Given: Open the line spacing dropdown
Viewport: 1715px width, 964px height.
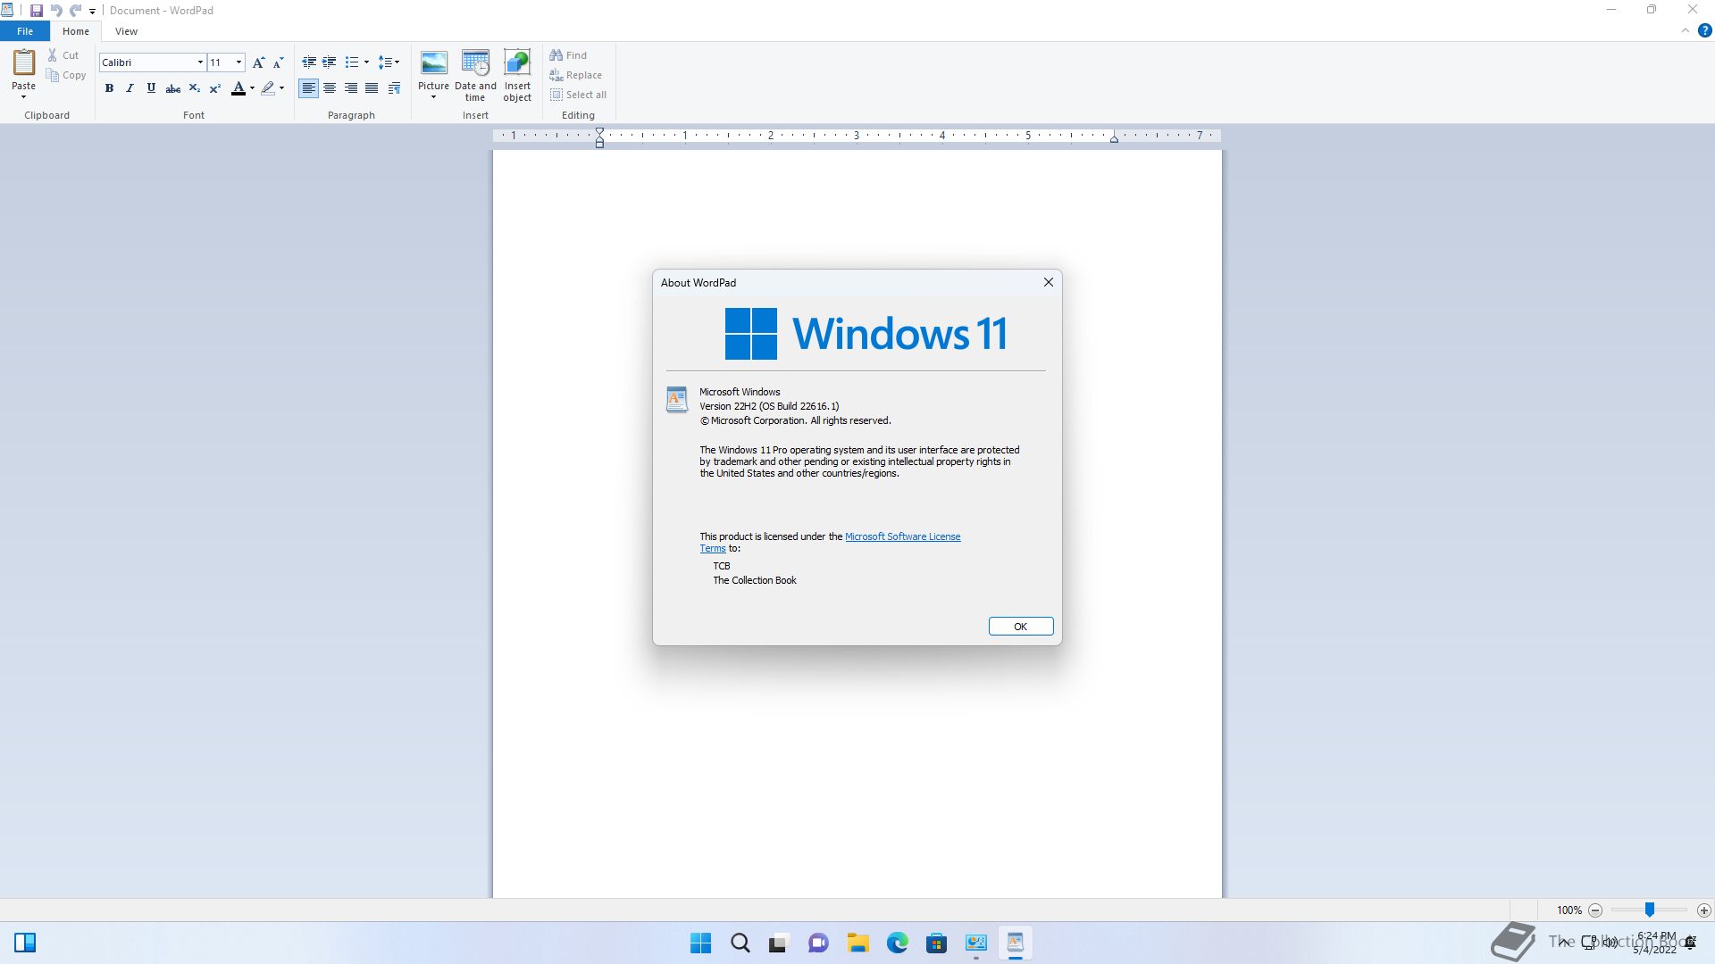Looking at the screenshot, I should 389,62.
